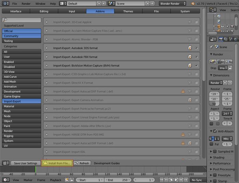Click the BioVision Motion Capture addon Blender icon
Screen dimensions: 239x183
coord(190,65)
